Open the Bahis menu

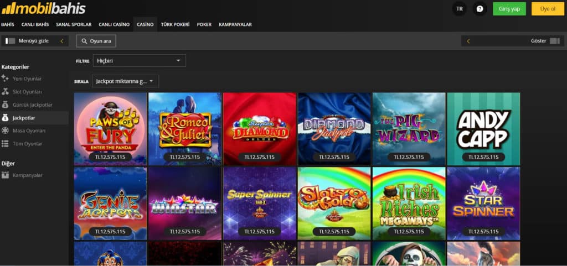pyautogui.click(x=8, y=24)
